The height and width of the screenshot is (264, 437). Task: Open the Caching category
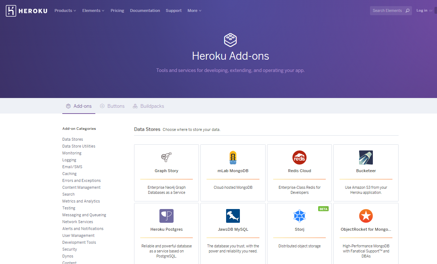(70, 174)
